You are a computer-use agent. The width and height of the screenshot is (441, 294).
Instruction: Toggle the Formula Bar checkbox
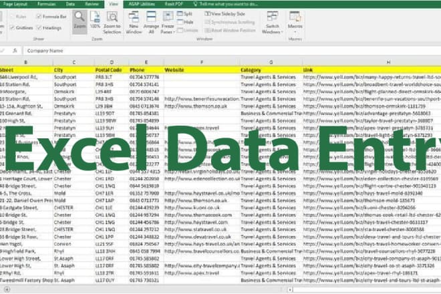click(x=39, y=17)
